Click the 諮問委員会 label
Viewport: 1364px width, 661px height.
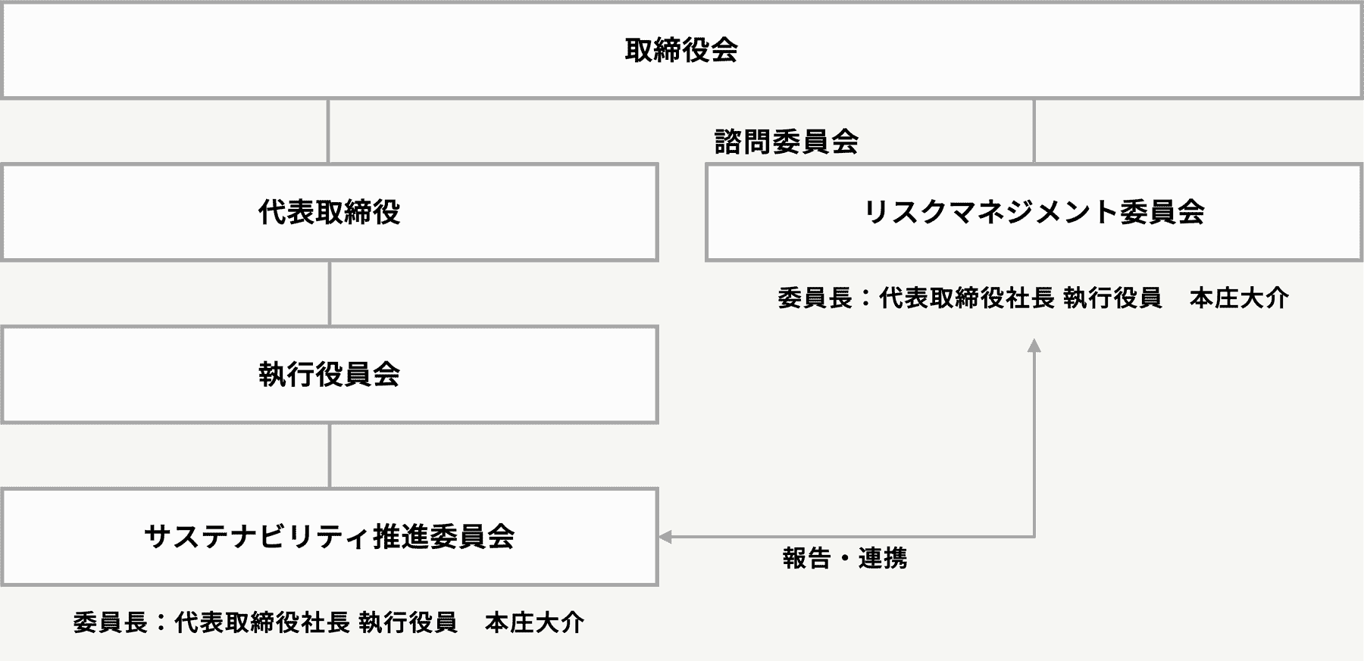coord(786,142)
